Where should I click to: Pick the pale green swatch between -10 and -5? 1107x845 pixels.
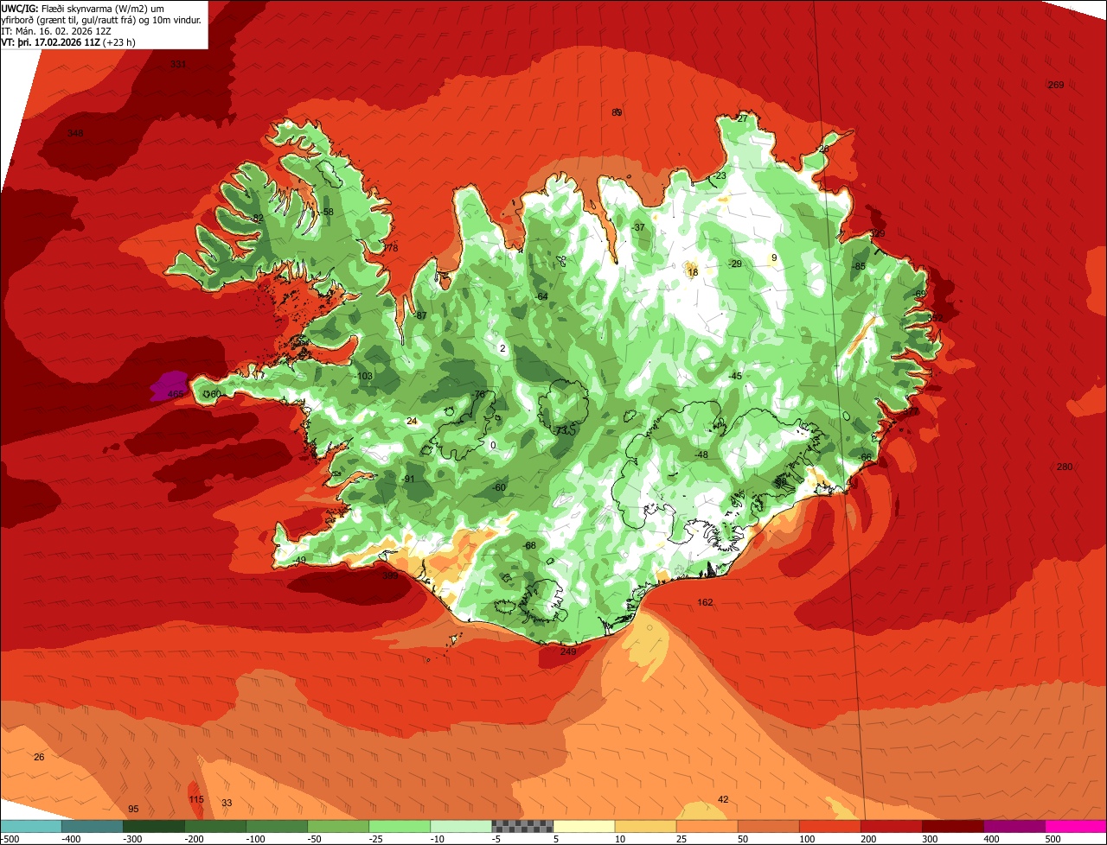(x=460, y=826)
